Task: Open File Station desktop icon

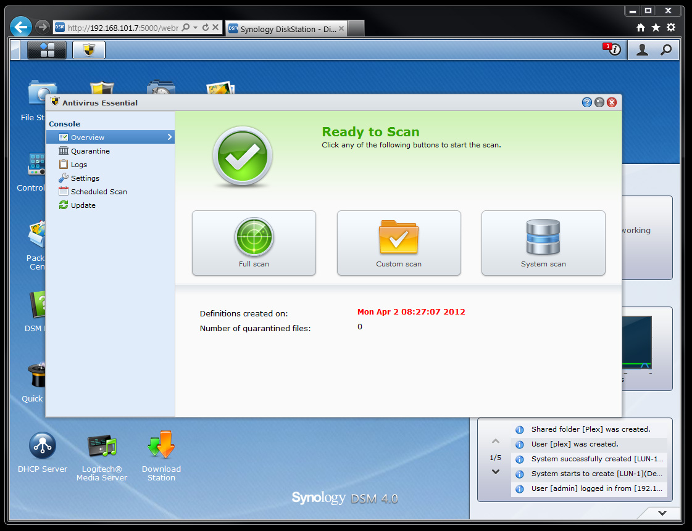Action: pos(33,101)
